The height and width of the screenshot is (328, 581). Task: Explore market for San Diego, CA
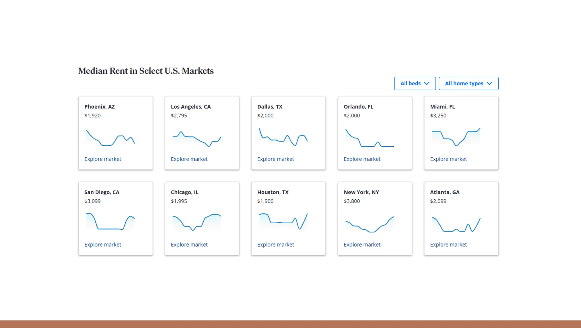tap(102, 244)
